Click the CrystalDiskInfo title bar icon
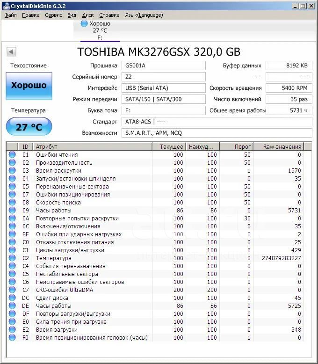 click(6, 6)
